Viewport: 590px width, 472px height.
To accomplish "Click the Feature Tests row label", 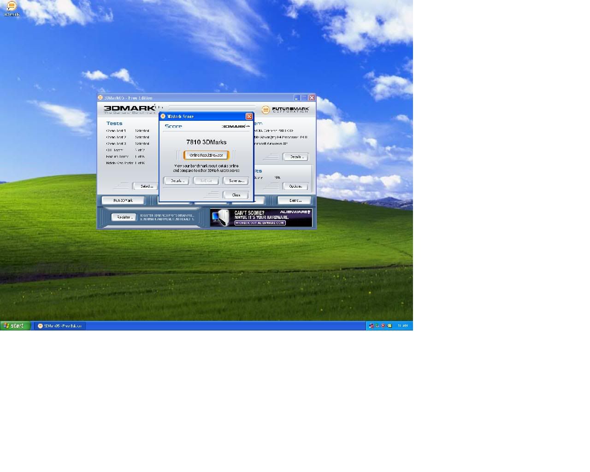I will [x=118, y=157].
